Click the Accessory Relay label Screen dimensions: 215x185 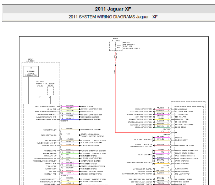pos(50,84)
